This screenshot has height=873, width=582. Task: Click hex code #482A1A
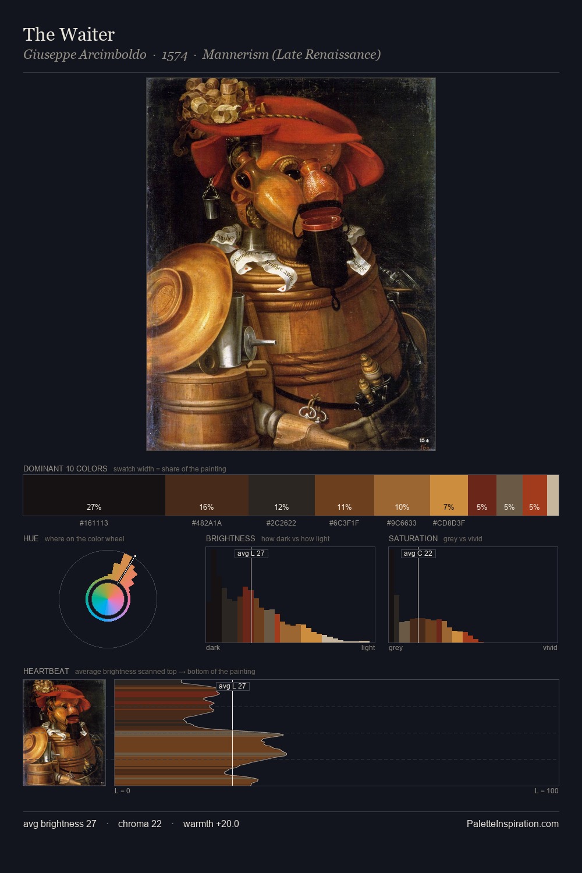click(207, 523)
